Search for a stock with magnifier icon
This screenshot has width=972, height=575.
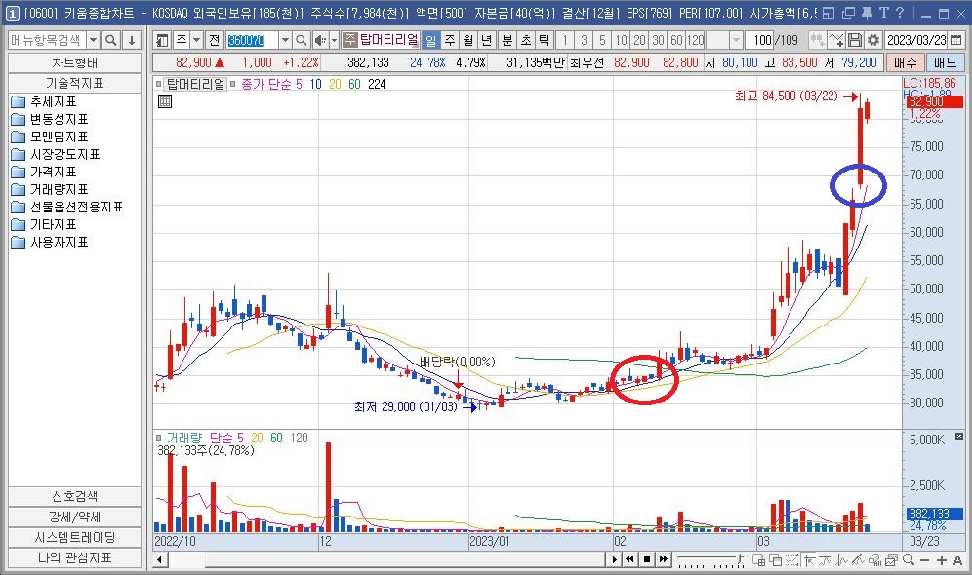pos(302,40)
